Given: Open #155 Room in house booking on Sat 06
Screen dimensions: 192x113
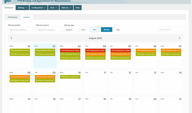Looking at the screenshot, I should pos(146,54).
